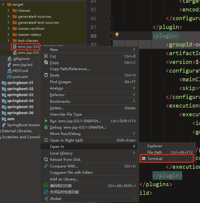Expand the generated-sources folder

pyautogui.click(x=8, y=17)
